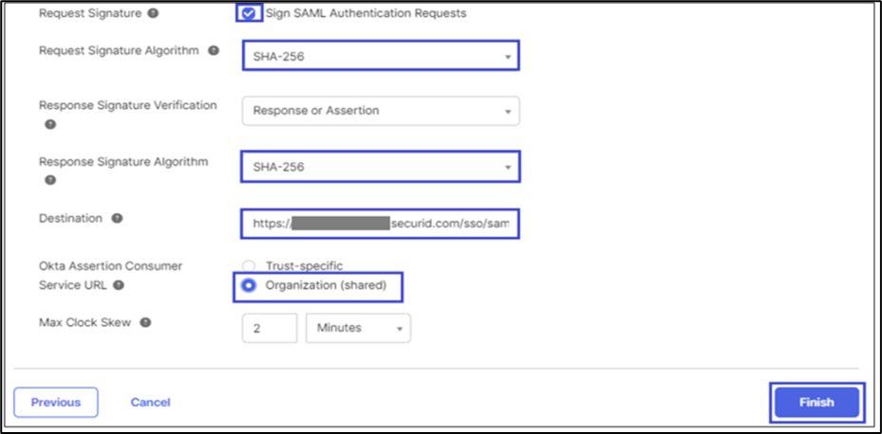Toggle Sign SAML Authentication Requests checkbox
882x434 pixels.
248,13
